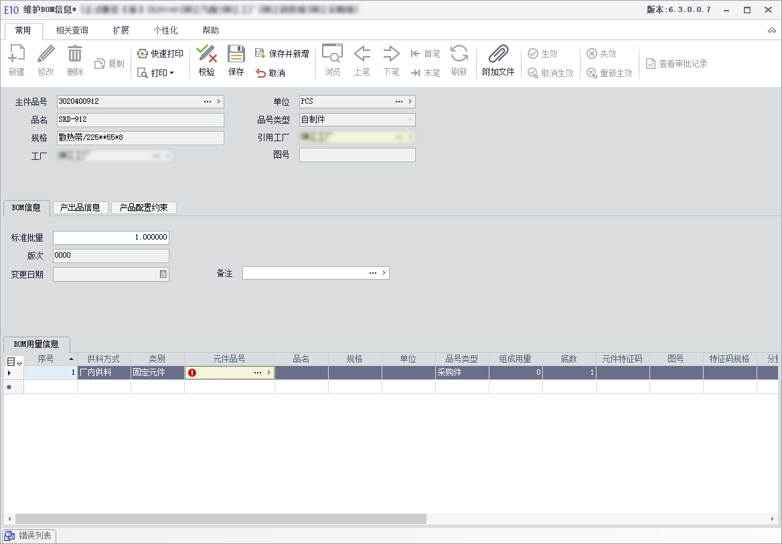Click the 规格 input field
The image size is (782, 544).
(x=140, y=138)
